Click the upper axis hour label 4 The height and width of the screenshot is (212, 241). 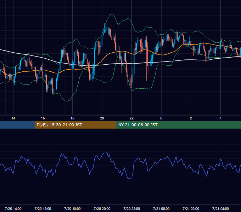[220, 118]
